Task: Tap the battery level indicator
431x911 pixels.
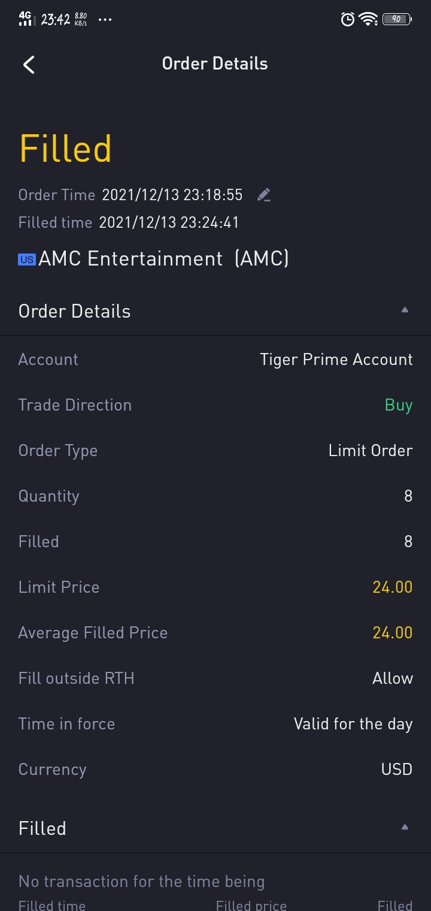Action: pos(397,19)
